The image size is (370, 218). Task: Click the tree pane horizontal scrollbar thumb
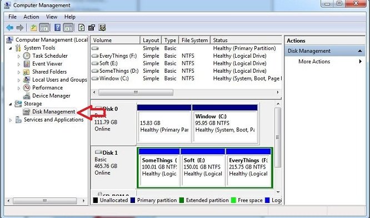click(x=44, y=201)
